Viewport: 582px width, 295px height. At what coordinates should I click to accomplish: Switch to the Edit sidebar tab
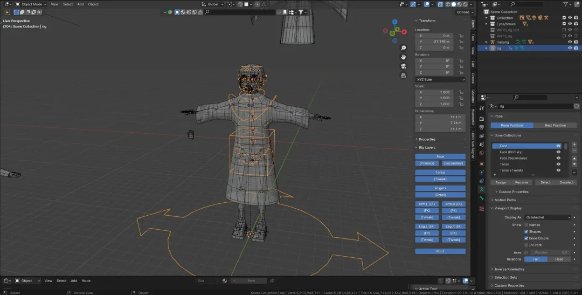[x=473, y=64]
